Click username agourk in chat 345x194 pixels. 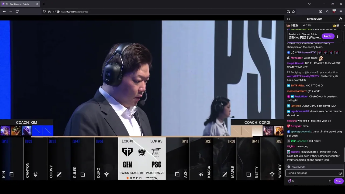click(295, 152)
